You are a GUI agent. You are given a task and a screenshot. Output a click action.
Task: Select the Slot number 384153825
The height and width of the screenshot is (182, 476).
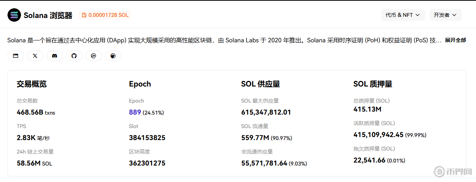click(147, 138)
